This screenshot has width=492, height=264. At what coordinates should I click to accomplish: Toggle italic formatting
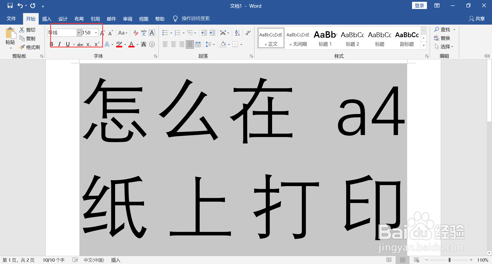59,44
